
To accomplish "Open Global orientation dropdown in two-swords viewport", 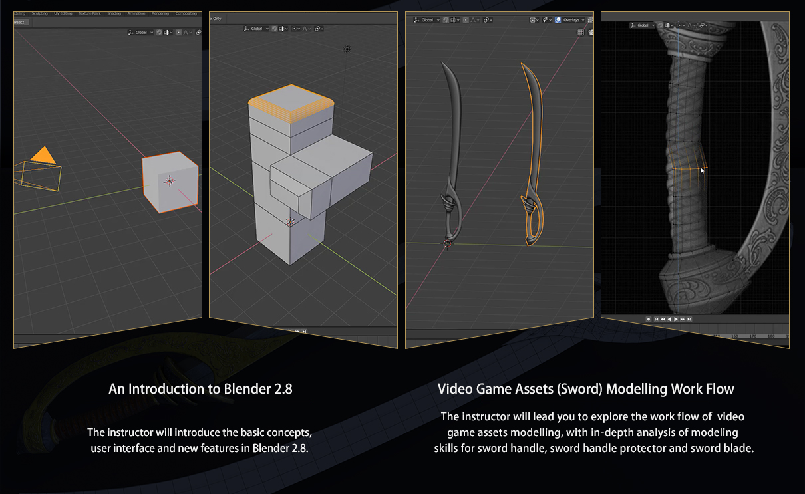I will pyautogui.click(x=426, y=20).
